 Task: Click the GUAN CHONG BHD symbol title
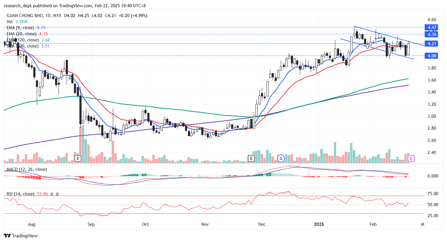pyautogui.click(x=24, y=16)
